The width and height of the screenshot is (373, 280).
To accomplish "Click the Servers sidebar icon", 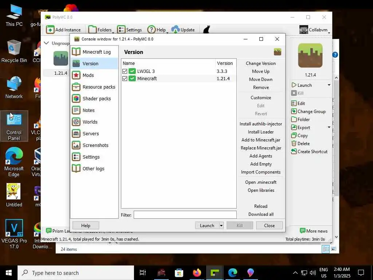I will [76, 133].
